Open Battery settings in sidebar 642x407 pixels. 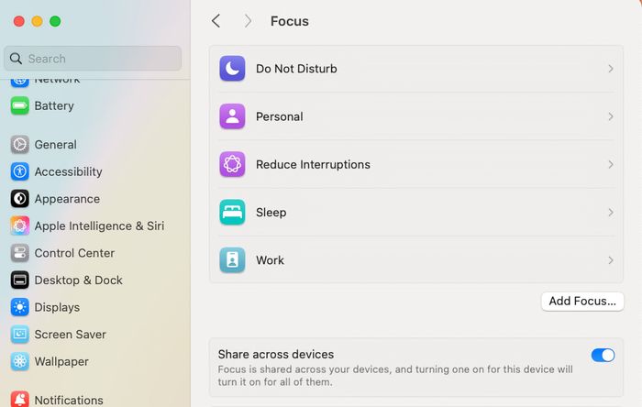(54, 106)
